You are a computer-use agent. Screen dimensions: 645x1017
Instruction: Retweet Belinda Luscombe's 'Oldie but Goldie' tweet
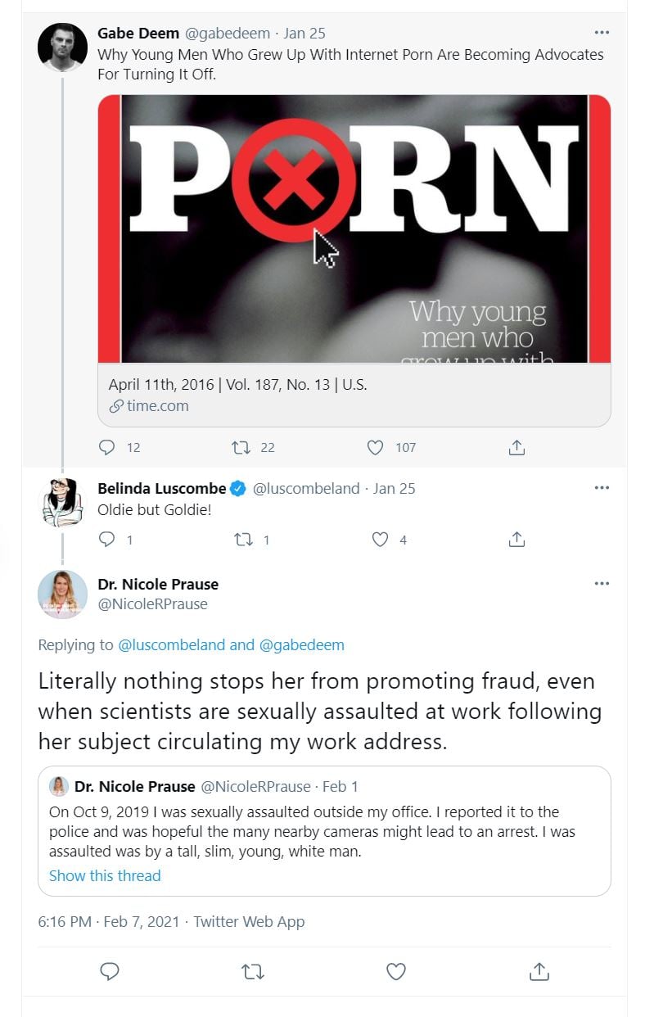coord(241,540)
